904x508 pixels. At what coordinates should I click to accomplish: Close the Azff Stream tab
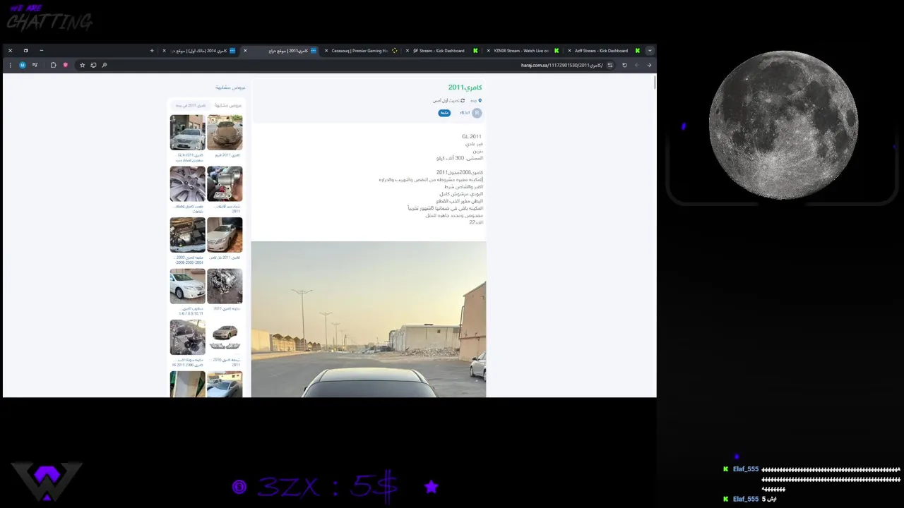569,51
